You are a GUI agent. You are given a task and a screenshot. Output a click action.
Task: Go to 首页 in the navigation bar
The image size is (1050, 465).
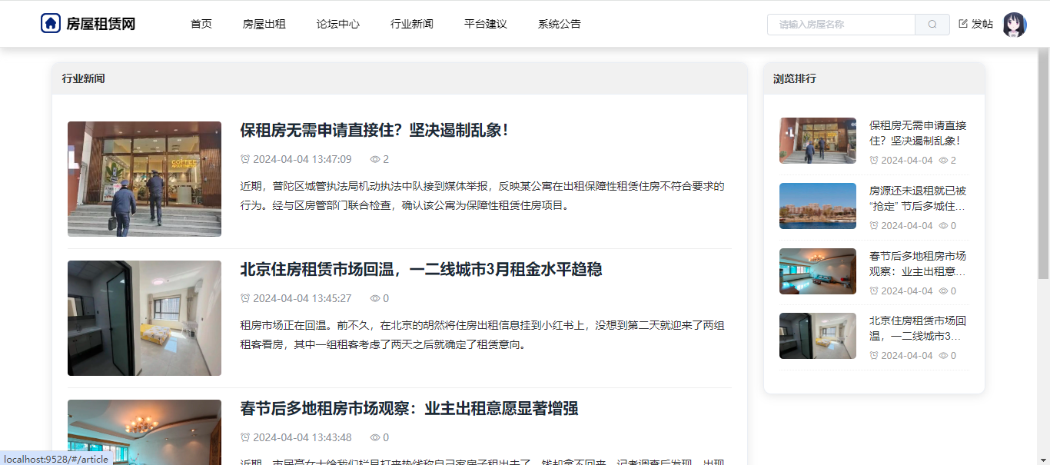point(201,24)
